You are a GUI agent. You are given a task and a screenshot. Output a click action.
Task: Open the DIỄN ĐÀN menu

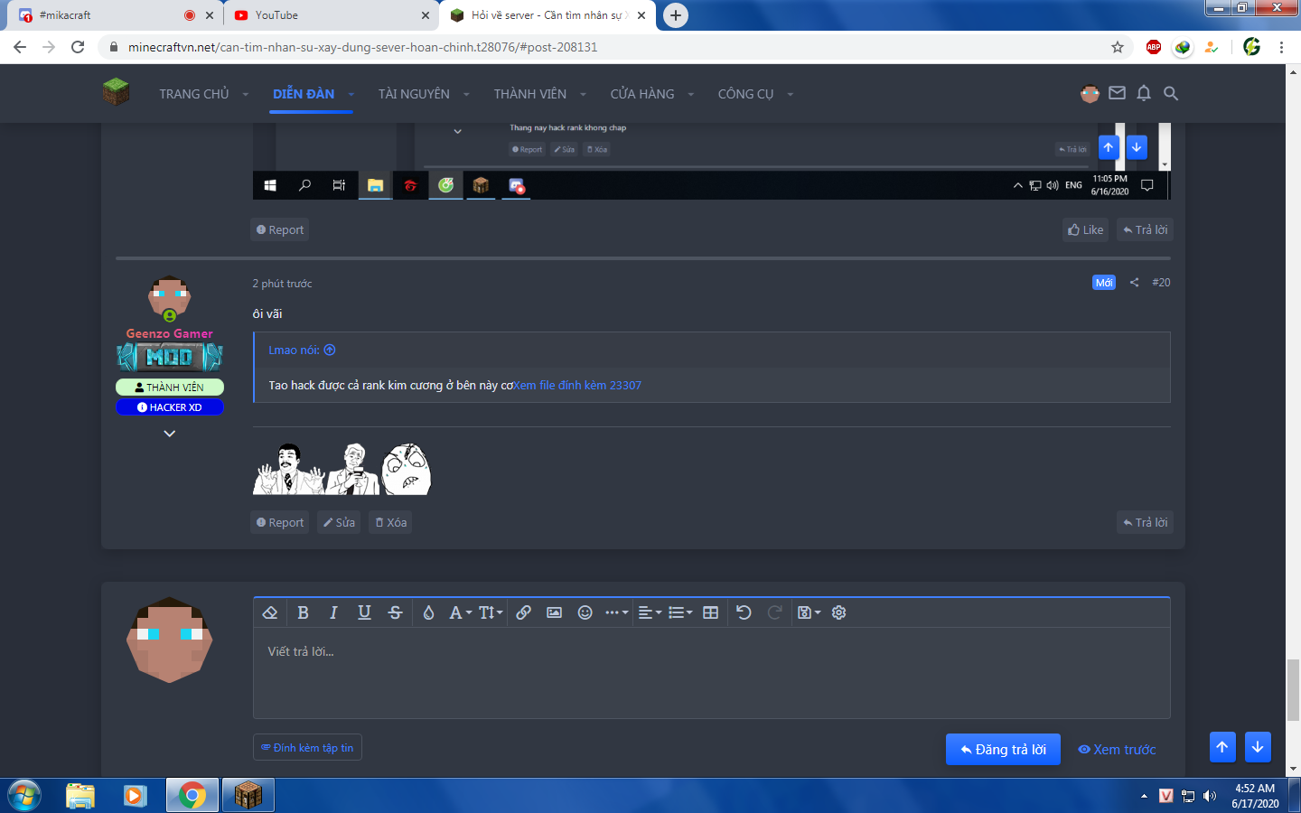click(304, 94)
